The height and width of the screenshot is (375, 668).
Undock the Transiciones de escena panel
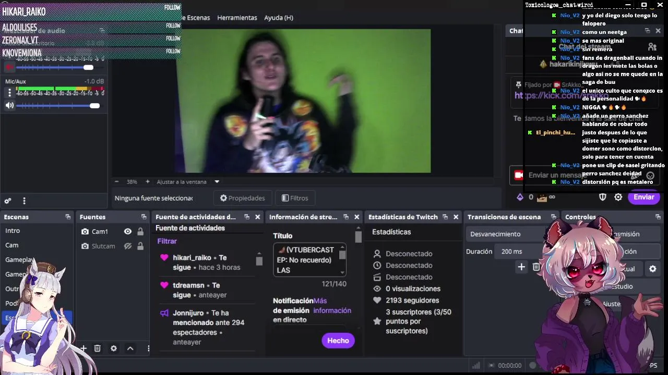[x=553, y=217]
